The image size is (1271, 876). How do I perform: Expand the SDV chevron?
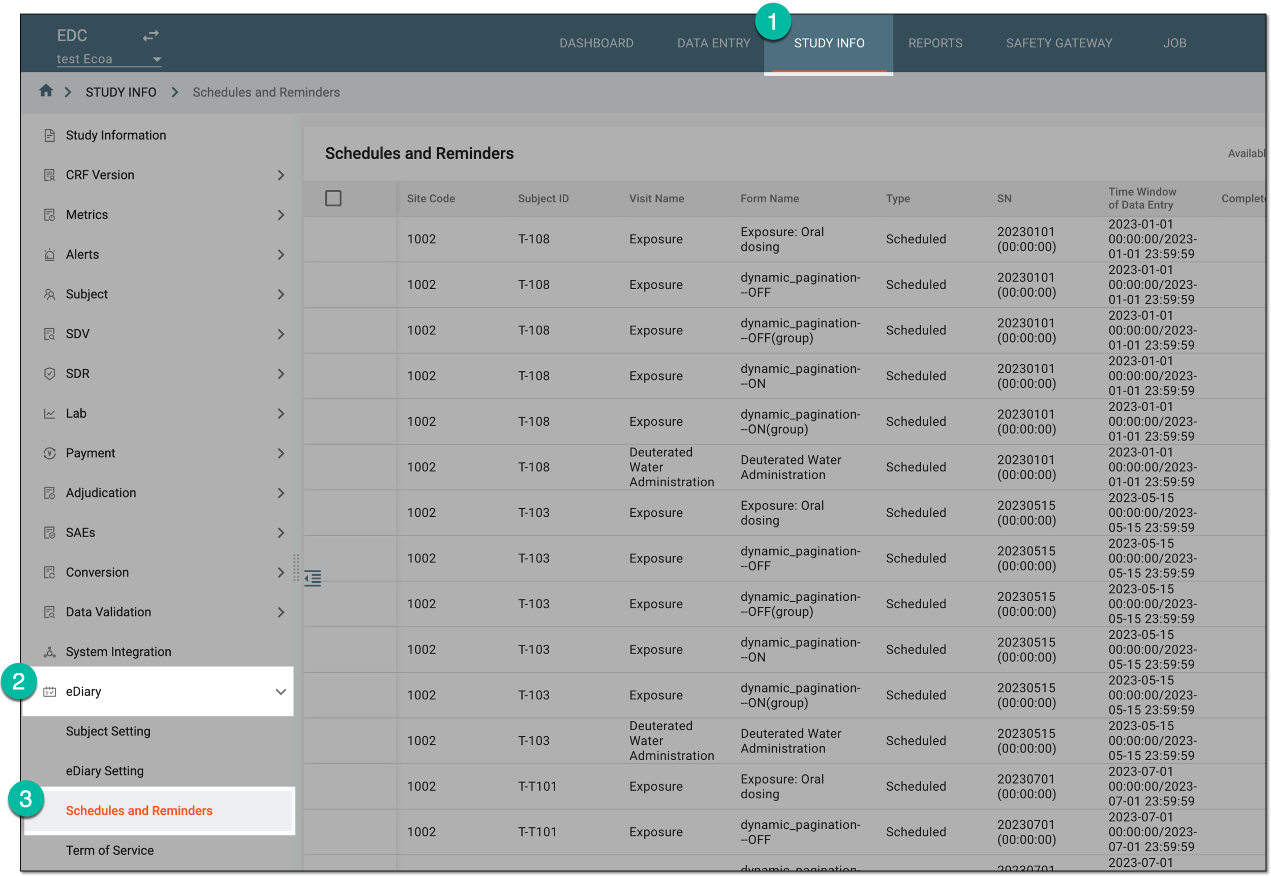[281, 334]
